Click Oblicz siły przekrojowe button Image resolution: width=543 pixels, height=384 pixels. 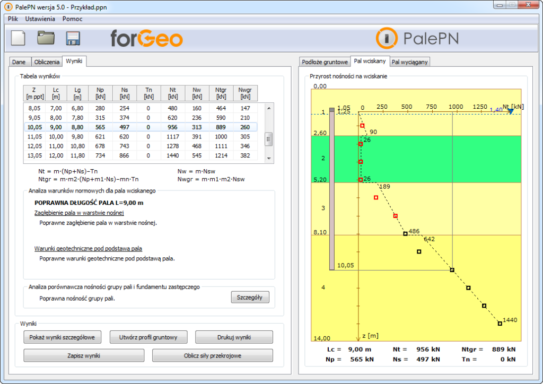point(212,355)
